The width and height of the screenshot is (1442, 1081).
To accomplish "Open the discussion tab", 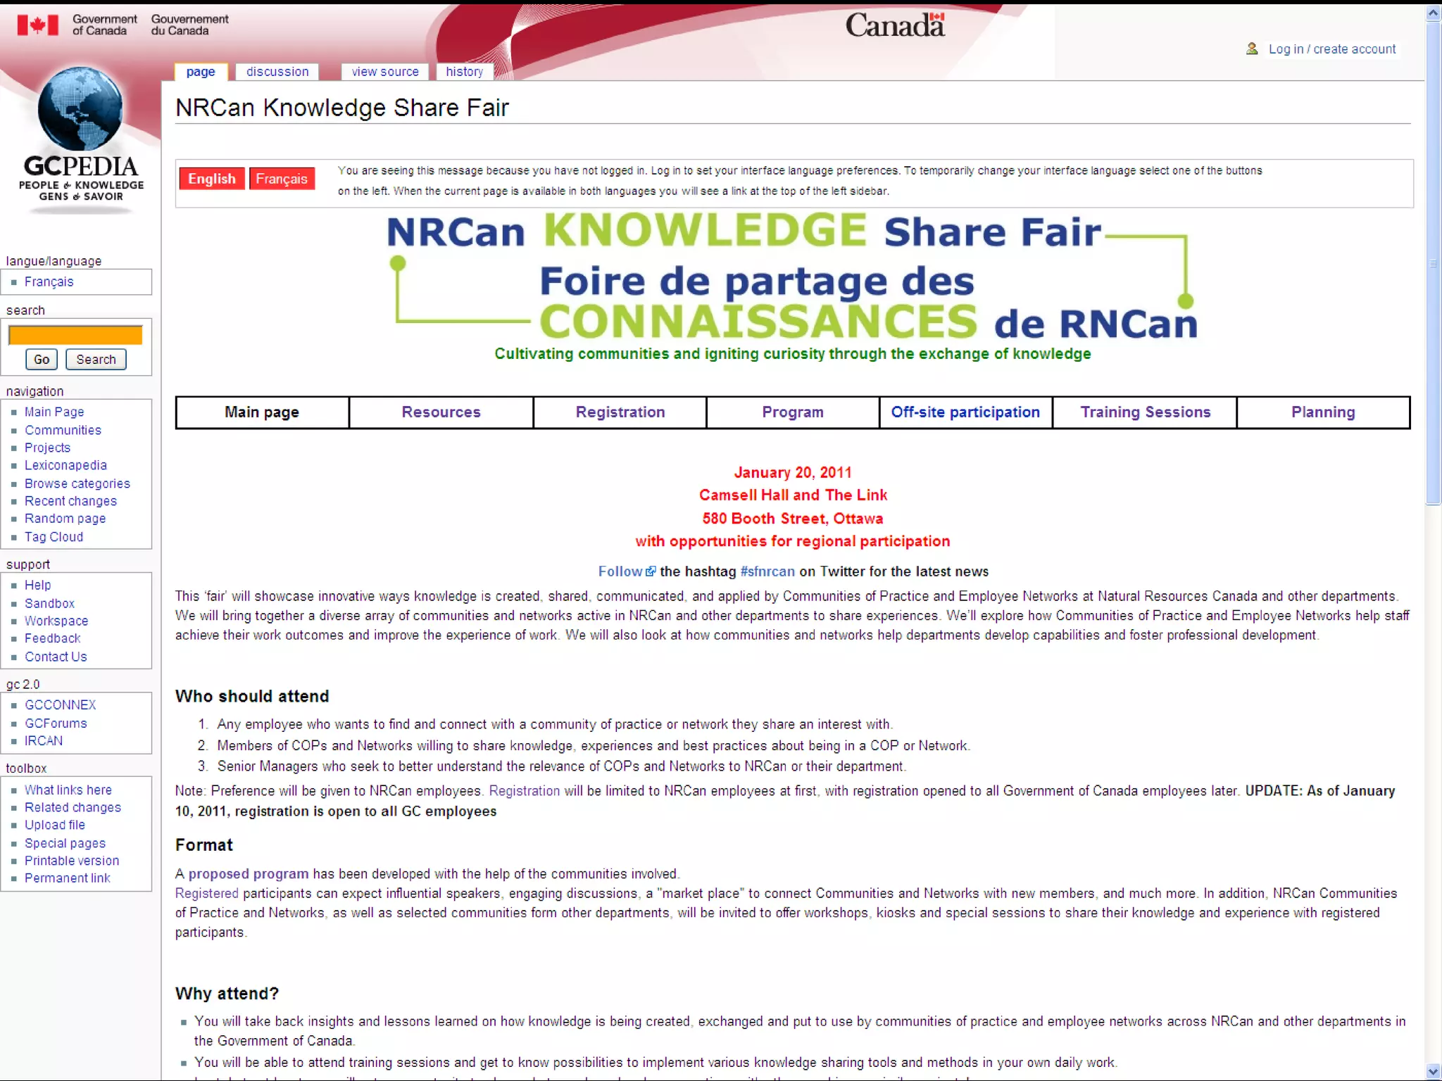I will point(277,72).
